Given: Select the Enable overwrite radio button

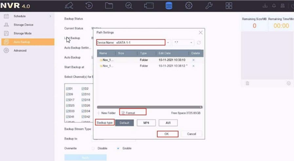Looking at the screenshot, I should click(118, 148).
